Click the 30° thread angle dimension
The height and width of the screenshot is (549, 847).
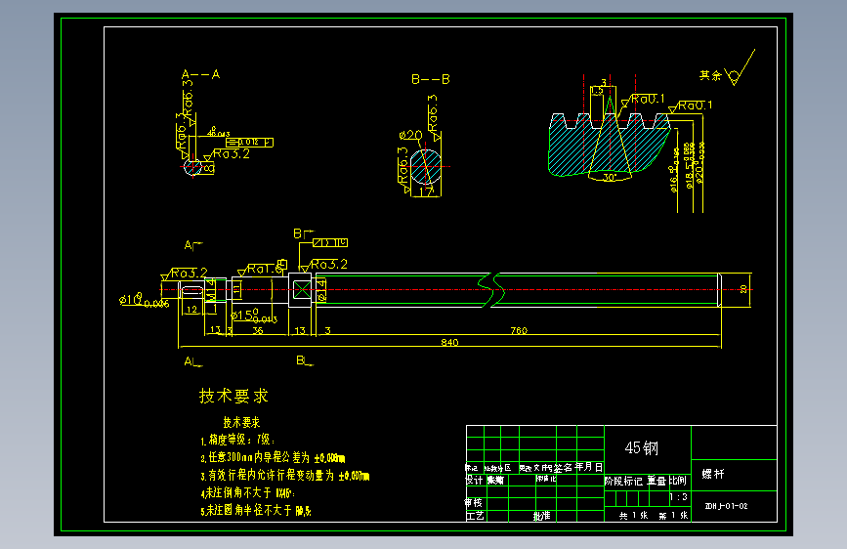pos(610,177)
